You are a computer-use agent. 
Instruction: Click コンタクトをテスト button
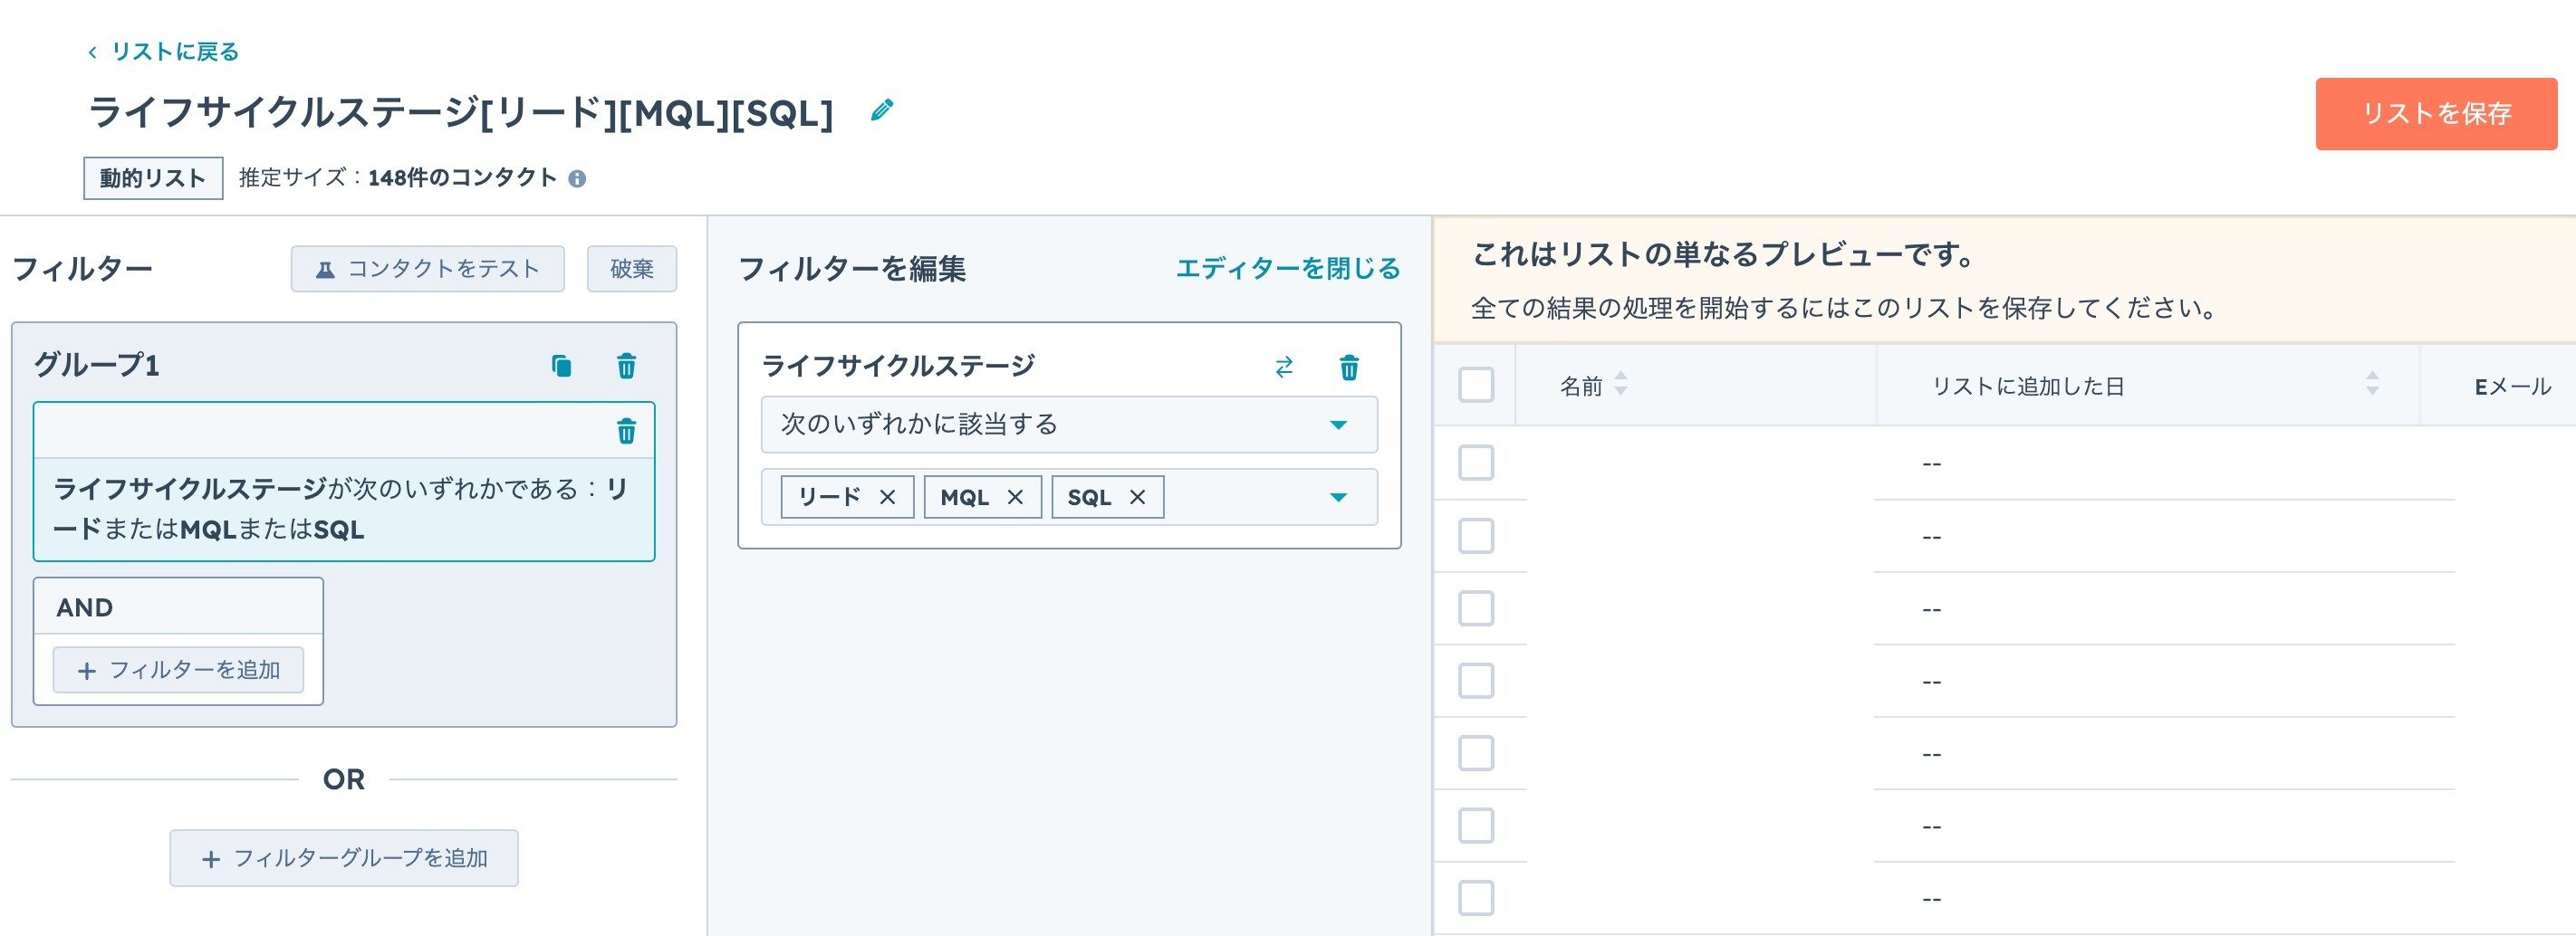pos(428,269)
